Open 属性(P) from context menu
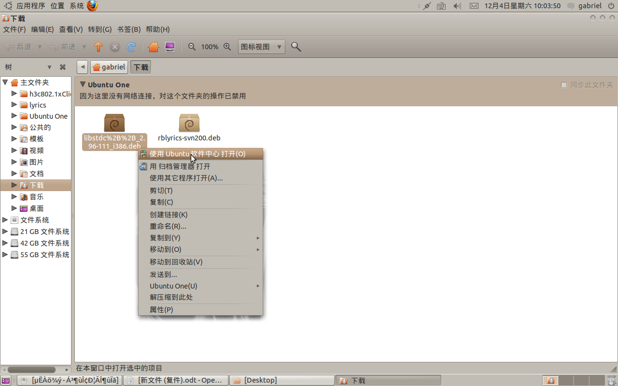This screenshot has width=618, height=386. [201, 310]
